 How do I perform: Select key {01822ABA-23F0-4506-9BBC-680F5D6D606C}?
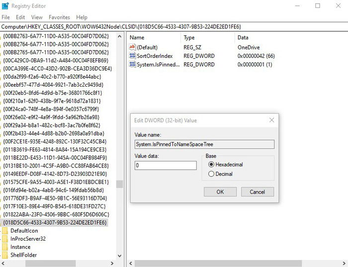pos(56,214)
